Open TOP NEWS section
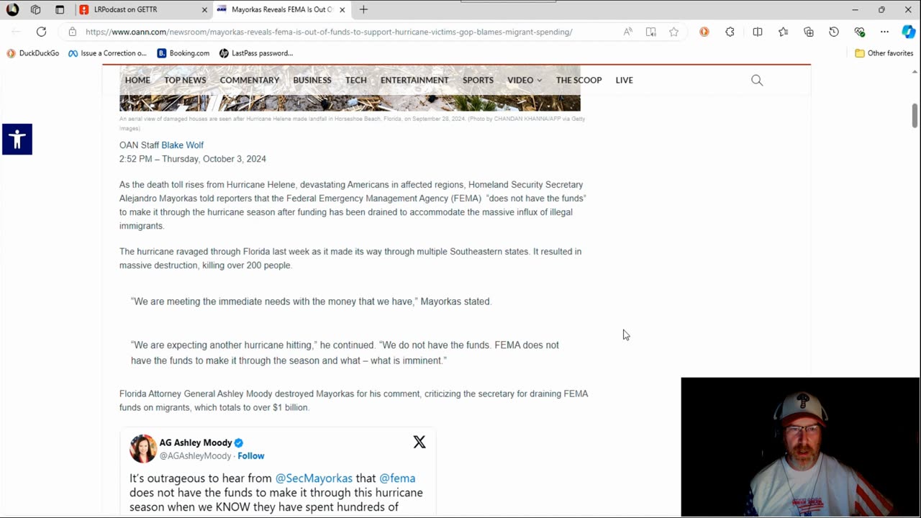 [x=185, y=80]
